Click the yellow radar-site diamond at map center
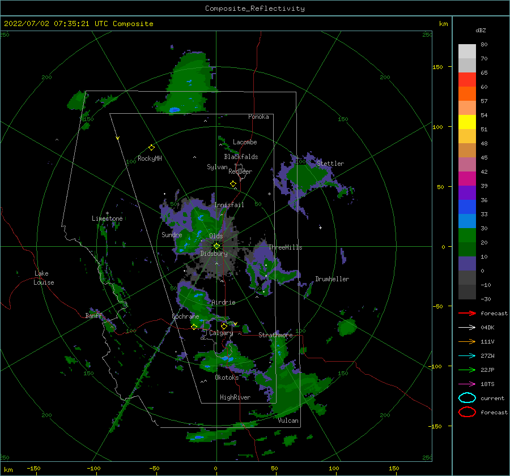510x476 pixels. (216, 246)
